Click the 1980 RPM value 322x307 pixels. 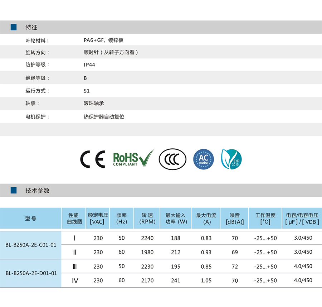(147, 252)
